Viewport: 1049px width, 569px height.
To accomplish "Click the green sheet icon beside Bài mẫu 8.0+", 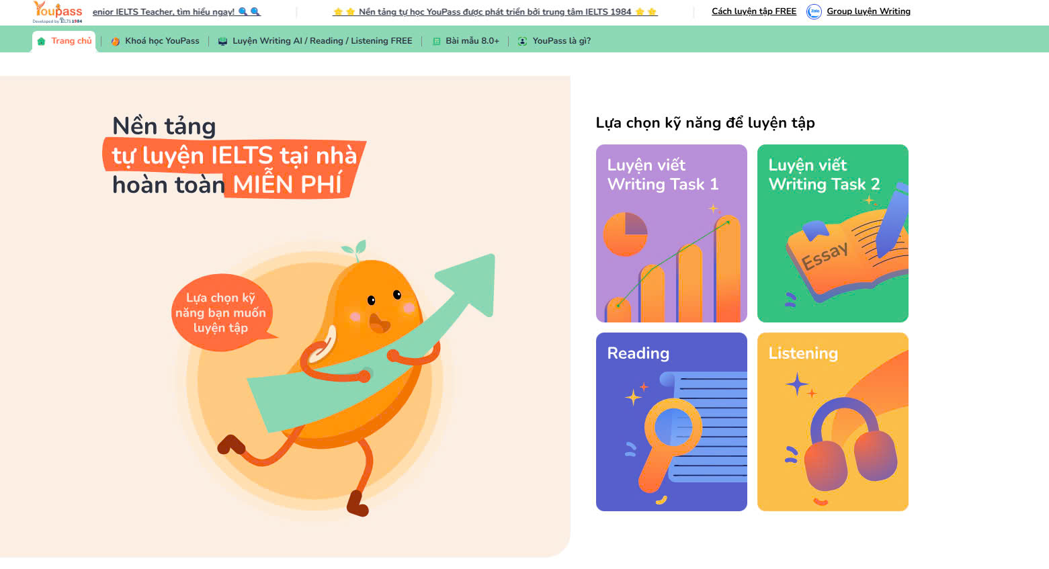I will pyautogui.click(x=437, y=41).
